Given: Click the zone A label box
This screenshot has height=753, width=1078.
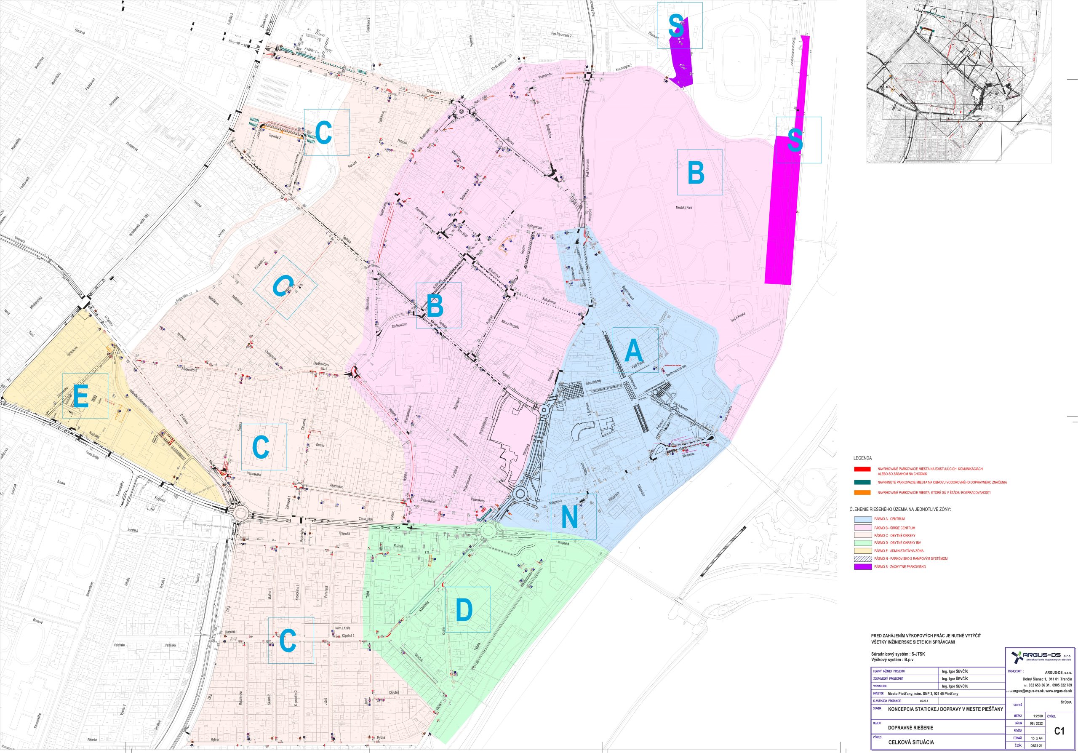Looking at the screenshot, I should pyautogui.click(x=635, y=350).
